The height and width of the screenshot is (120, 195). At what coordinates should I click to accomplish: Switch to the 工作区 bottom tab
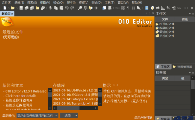[x=163, y=67]
